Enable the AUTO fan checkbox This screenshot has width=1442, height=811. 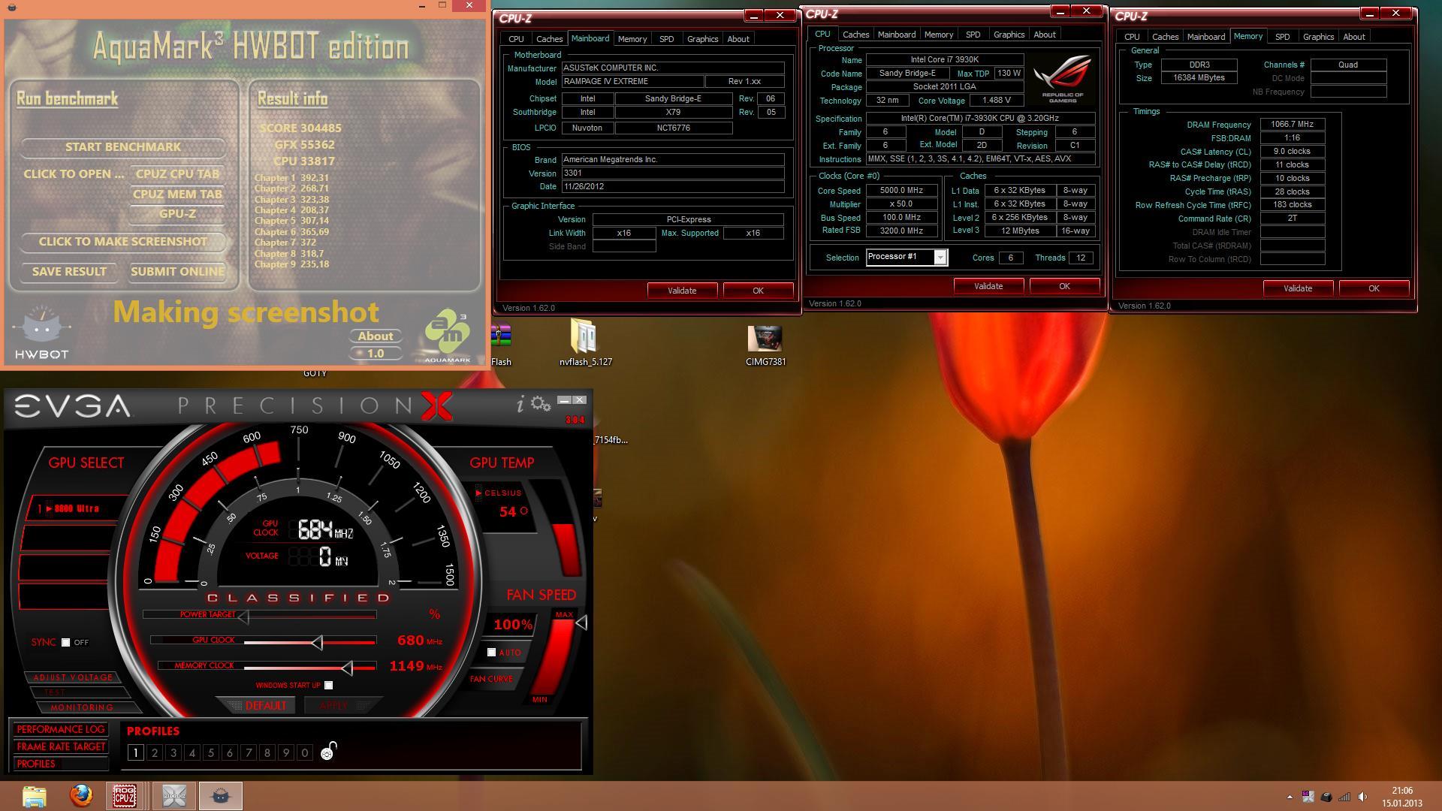491,652
